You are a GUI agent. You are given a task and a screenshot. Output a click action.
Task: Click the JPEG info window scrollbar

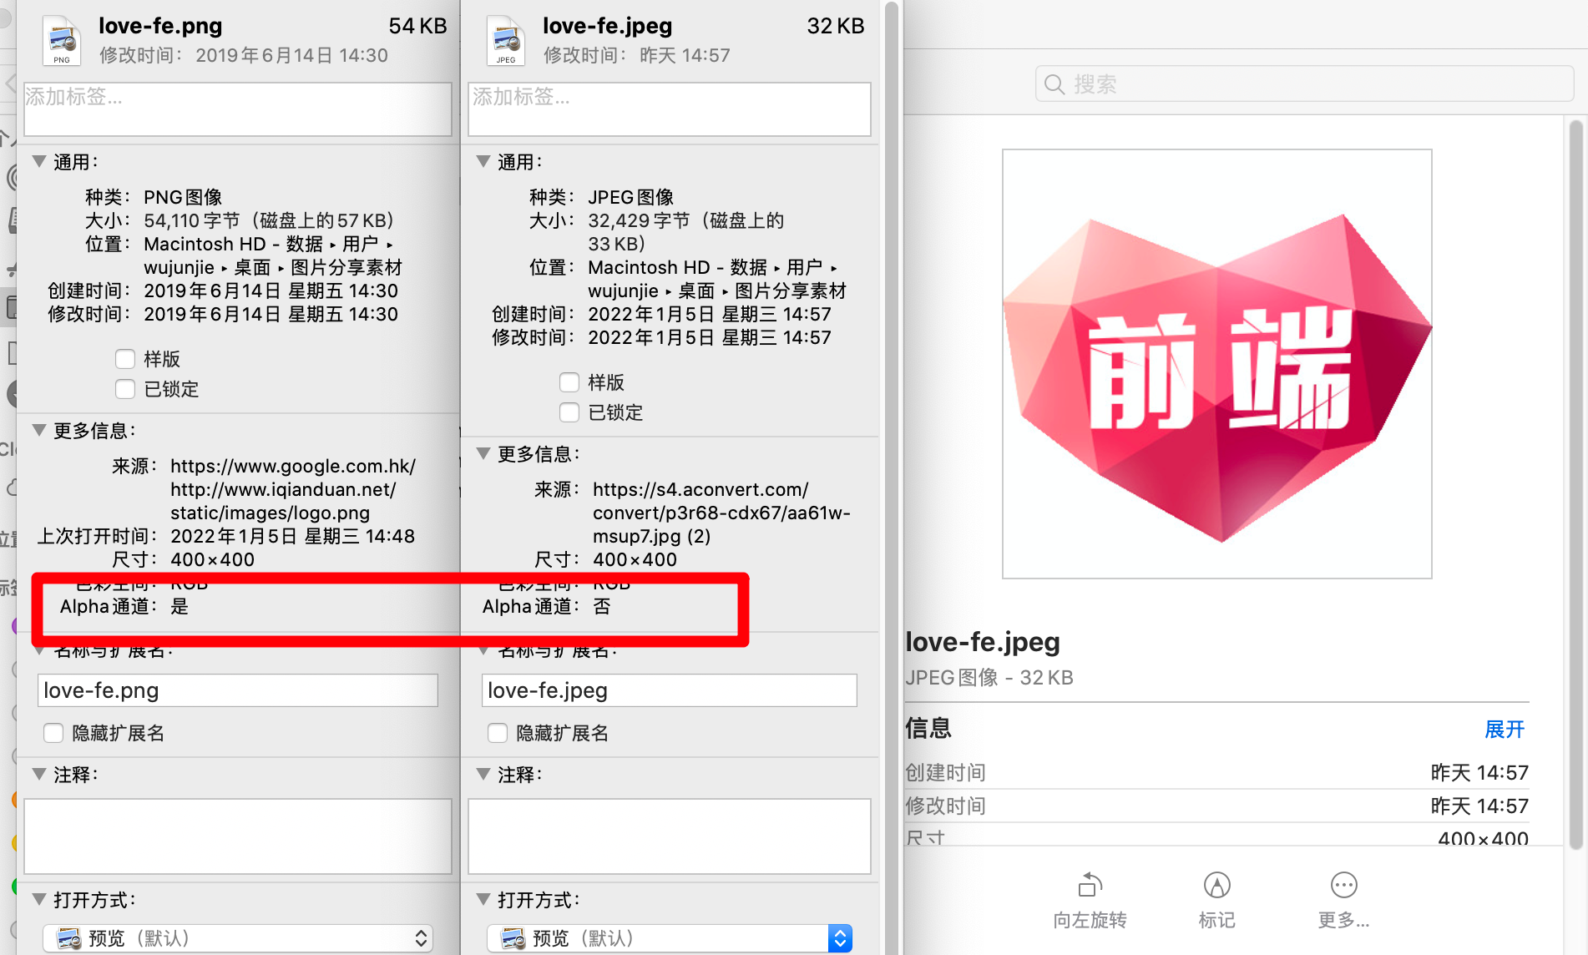tap(892, 477)
